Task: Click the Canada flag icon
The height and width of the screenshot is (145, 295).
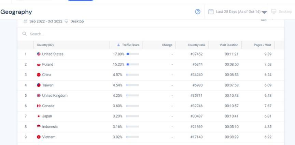Action: pyautogui.click(x=39, y=106)
